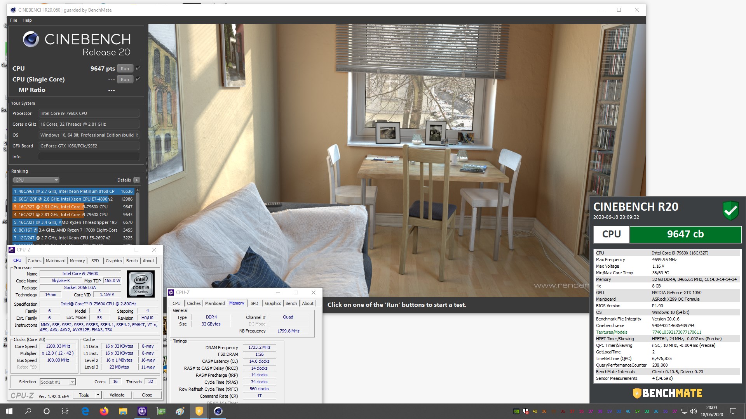The image size is (746, 419).
Task: Open the green graphics card taskbar app
Action: [161, 411]
